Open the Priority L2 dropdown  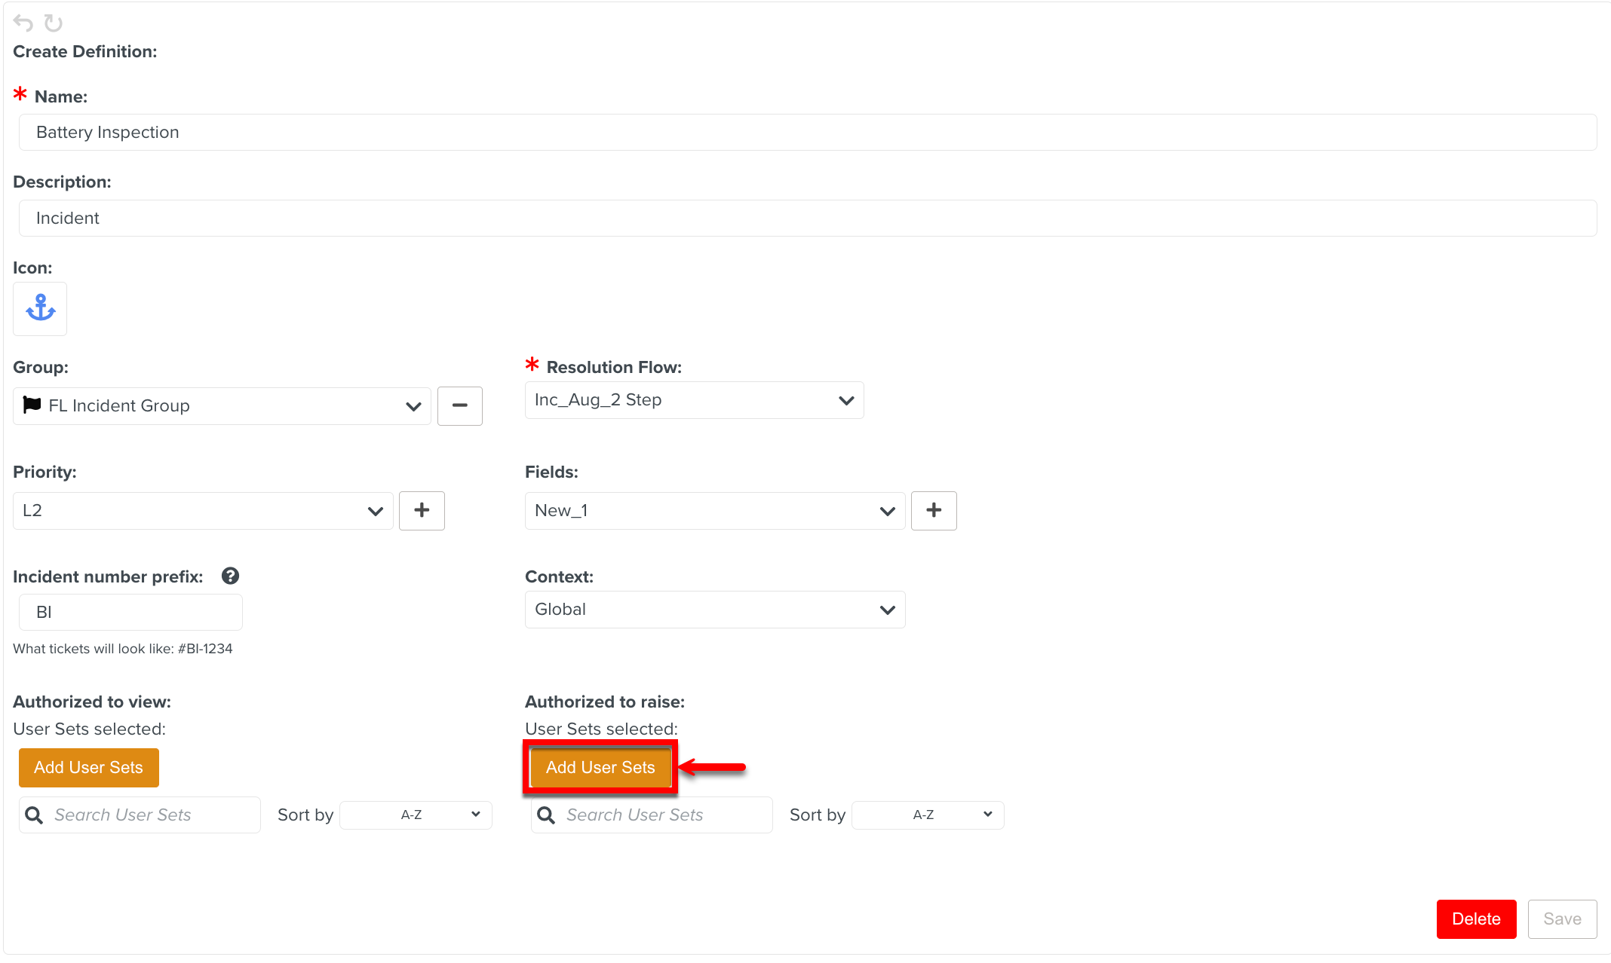pos(203,510)
